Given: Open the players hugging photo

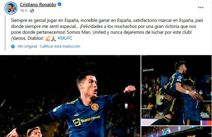Looking at the screenshot, I should click(177, 90).
